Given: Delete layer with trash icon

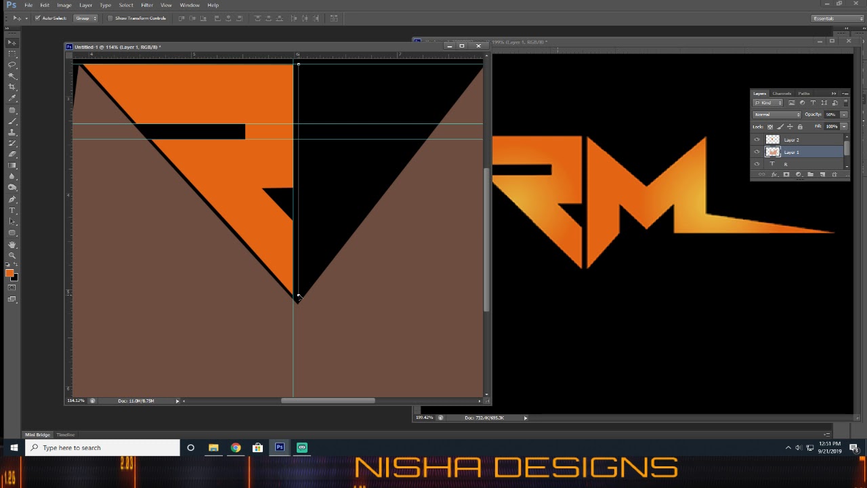Looking at the screenshot, I should [834, 175].
